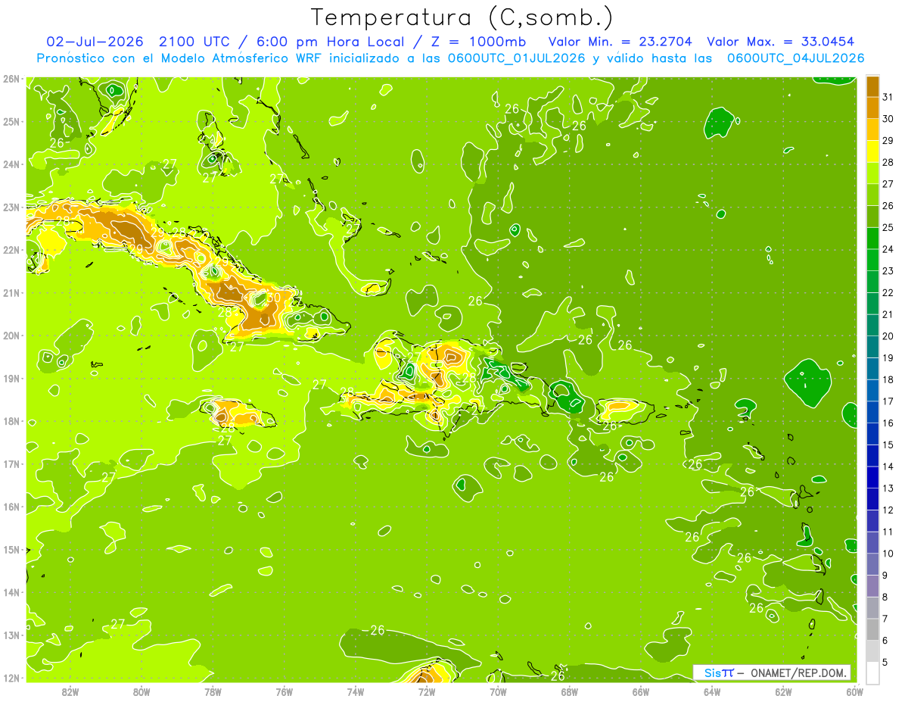Click the "64W" longitude axis label
The image size is (908, 702).
point(712,691)
